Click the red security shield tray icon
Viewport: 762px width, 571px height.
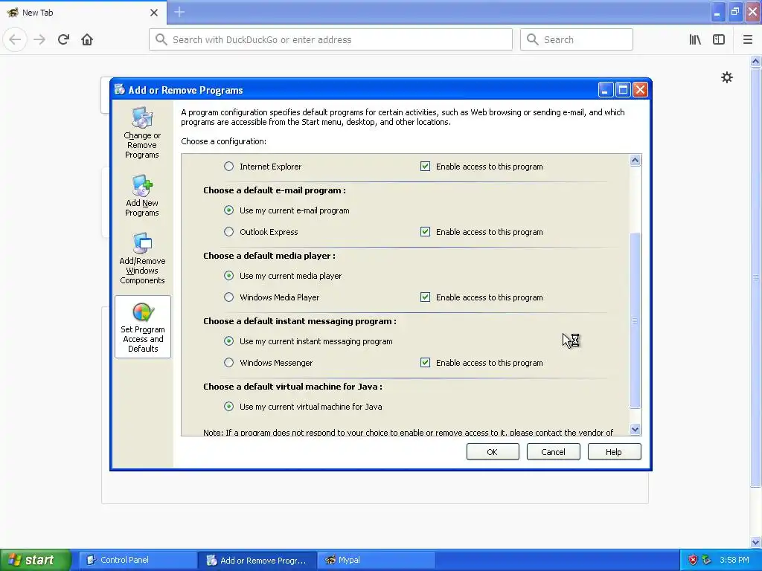pos(693,560)
